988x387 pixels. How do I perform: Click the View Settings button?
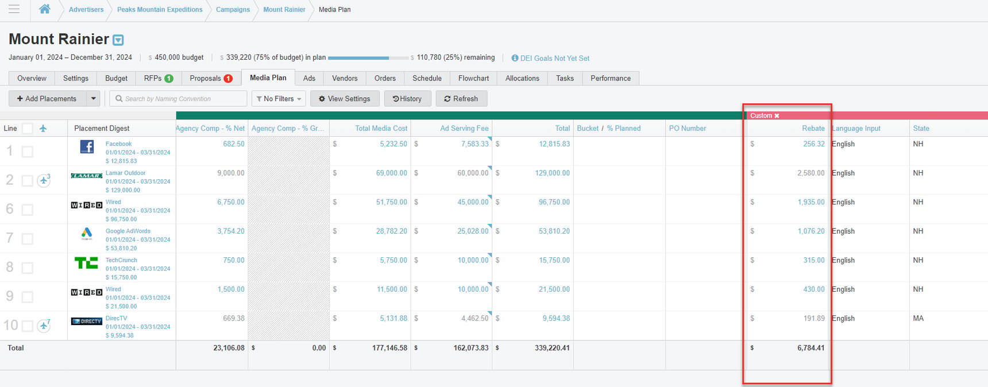coord(345,99)
